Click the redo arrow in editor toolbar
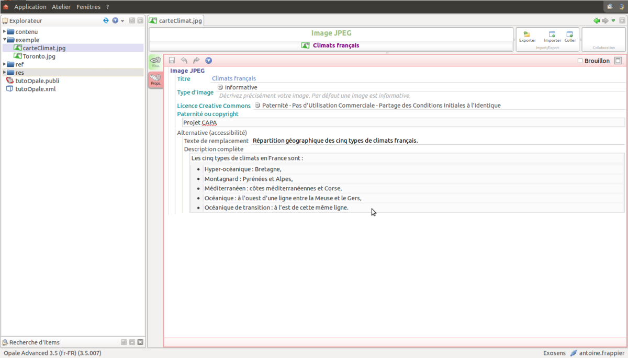 pyautogui.click(x=196, y=61)
